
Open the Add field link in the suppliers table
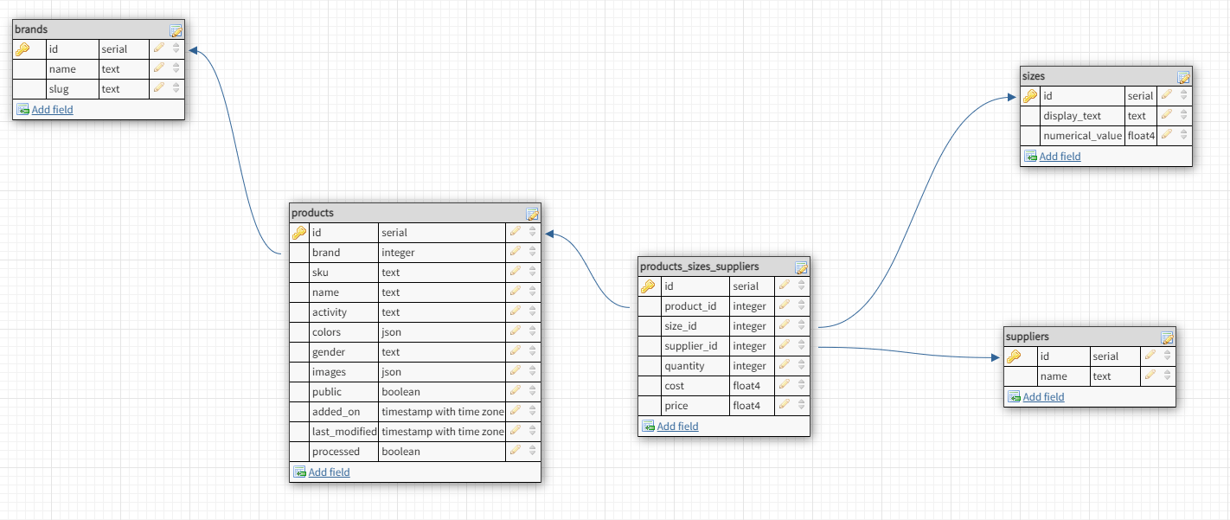pyautogui.click(x=1043, y=396)
